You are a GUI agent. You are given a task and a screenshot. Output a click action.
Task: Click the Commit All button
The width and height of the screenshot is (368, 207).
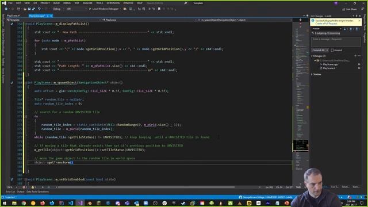tap(319, 50)
